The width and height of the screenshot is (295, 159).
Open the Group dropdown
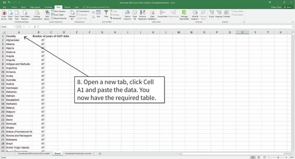pyautogui.click(x=212, y=15)
